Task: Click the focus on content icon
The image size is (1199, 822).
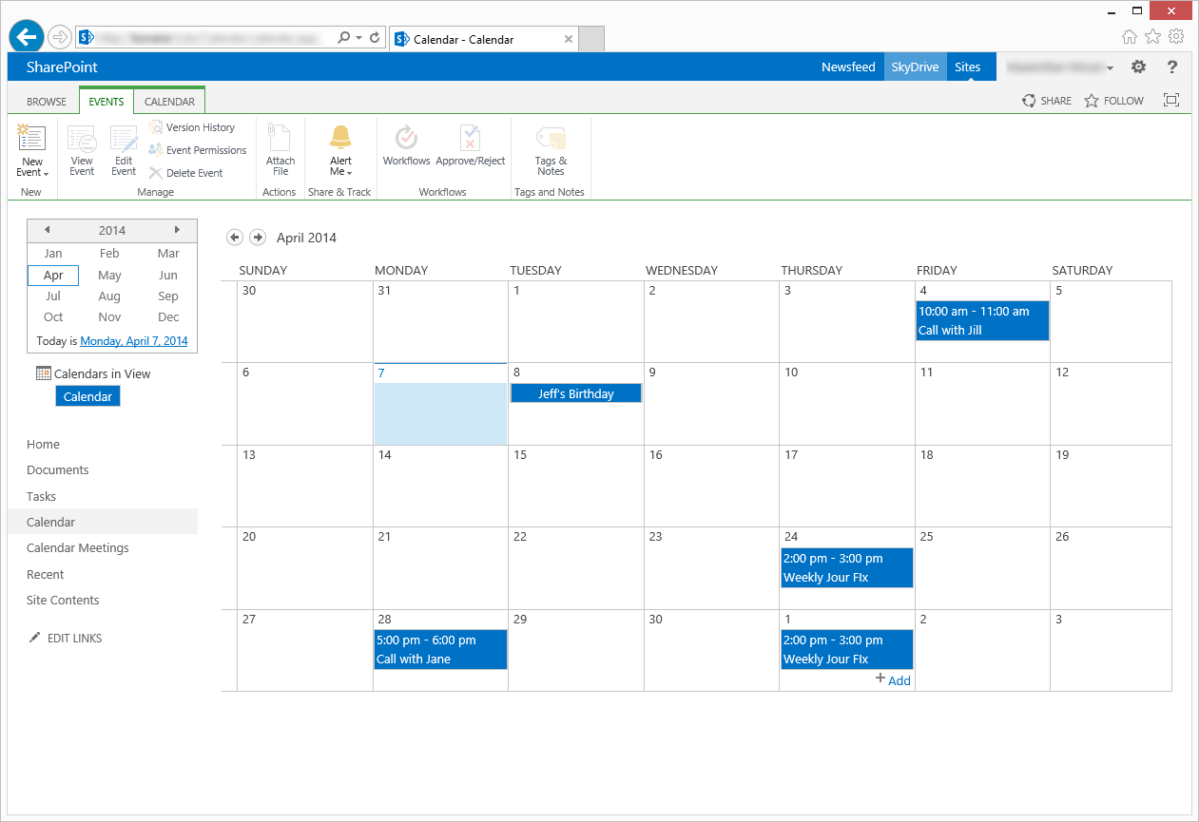Action: 1171,101
